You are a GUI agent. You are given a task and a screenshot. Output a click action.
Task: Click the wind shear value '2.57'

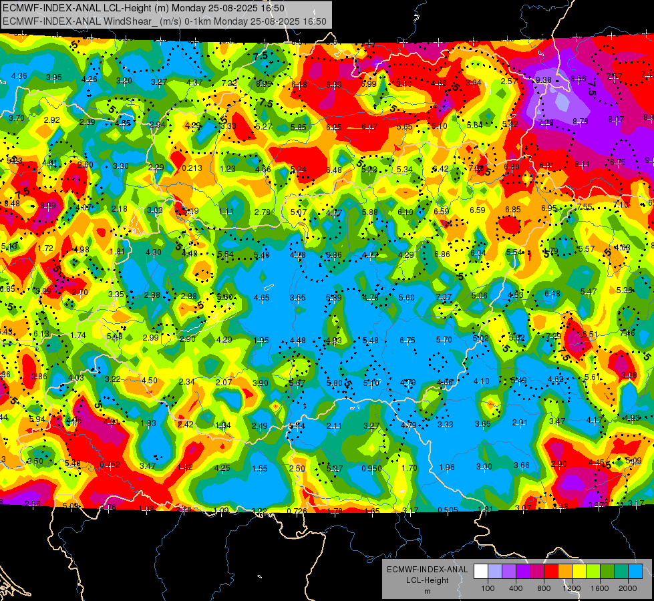pos(509,81)
